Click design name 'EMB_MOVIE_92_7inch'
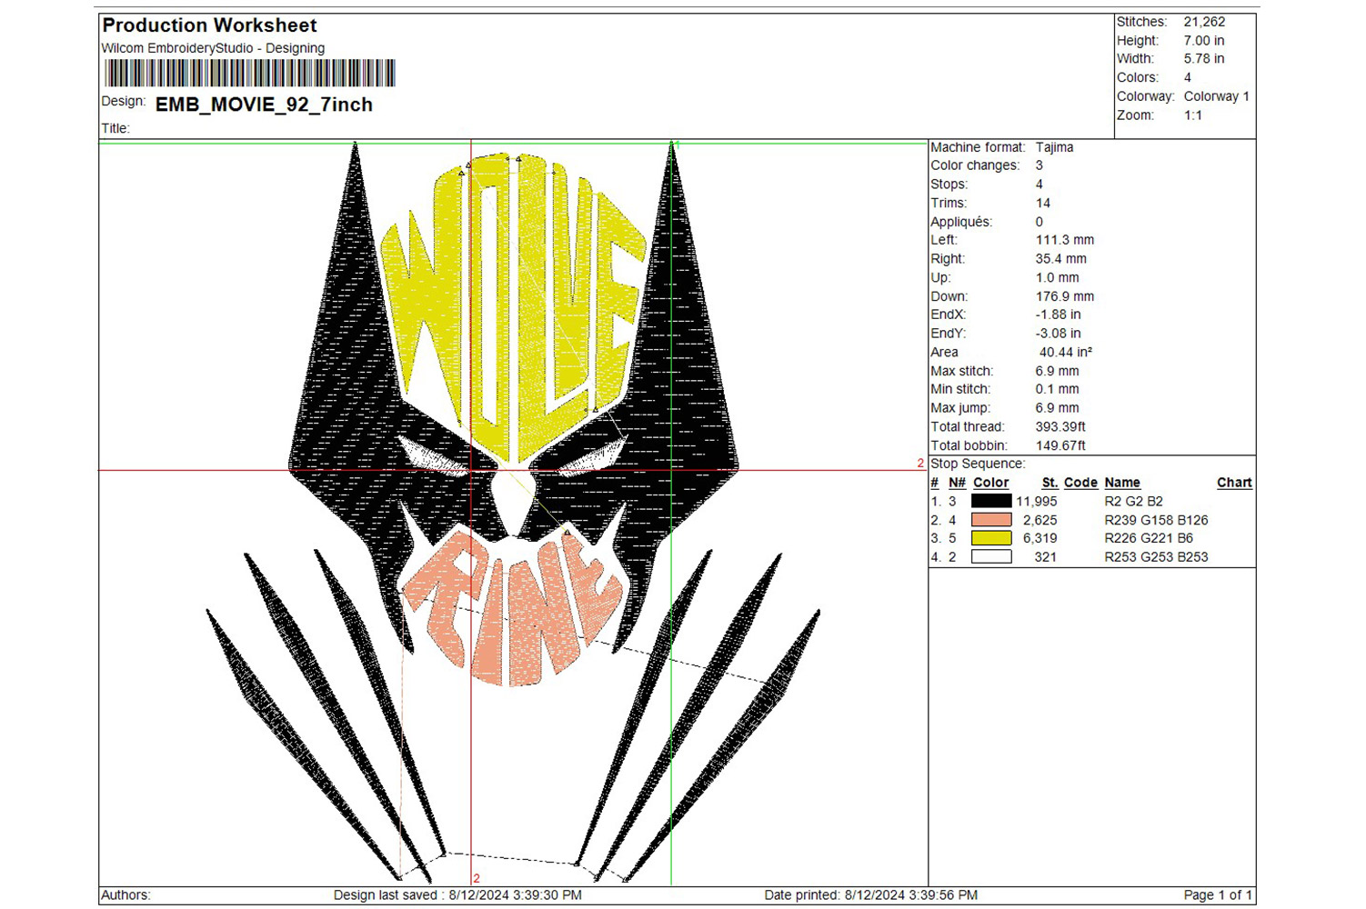This screenshot has height=909, width=1366. click(x=264, y=105)
